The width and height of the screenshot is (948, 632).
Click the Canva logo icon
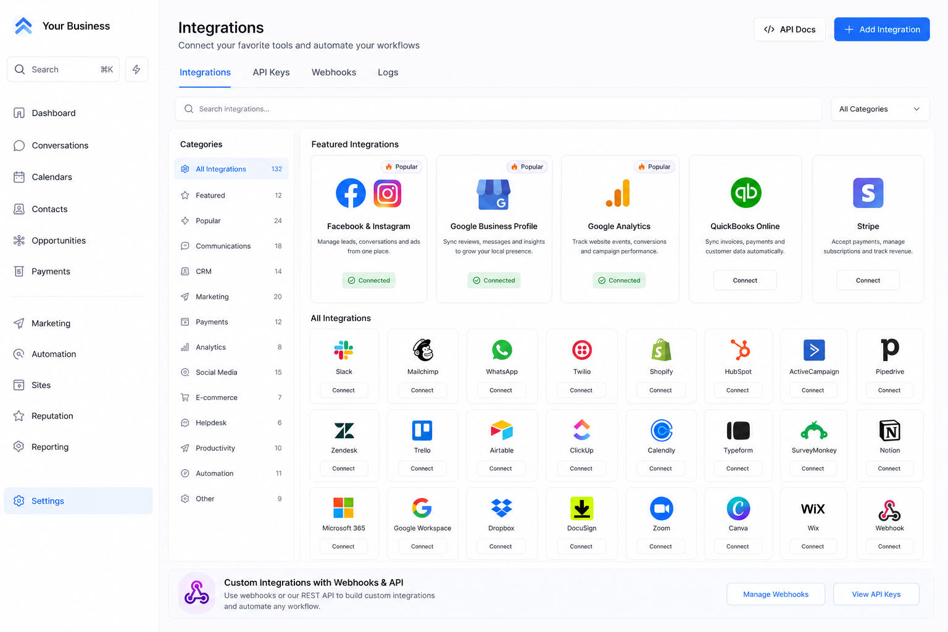click(738, 508)
